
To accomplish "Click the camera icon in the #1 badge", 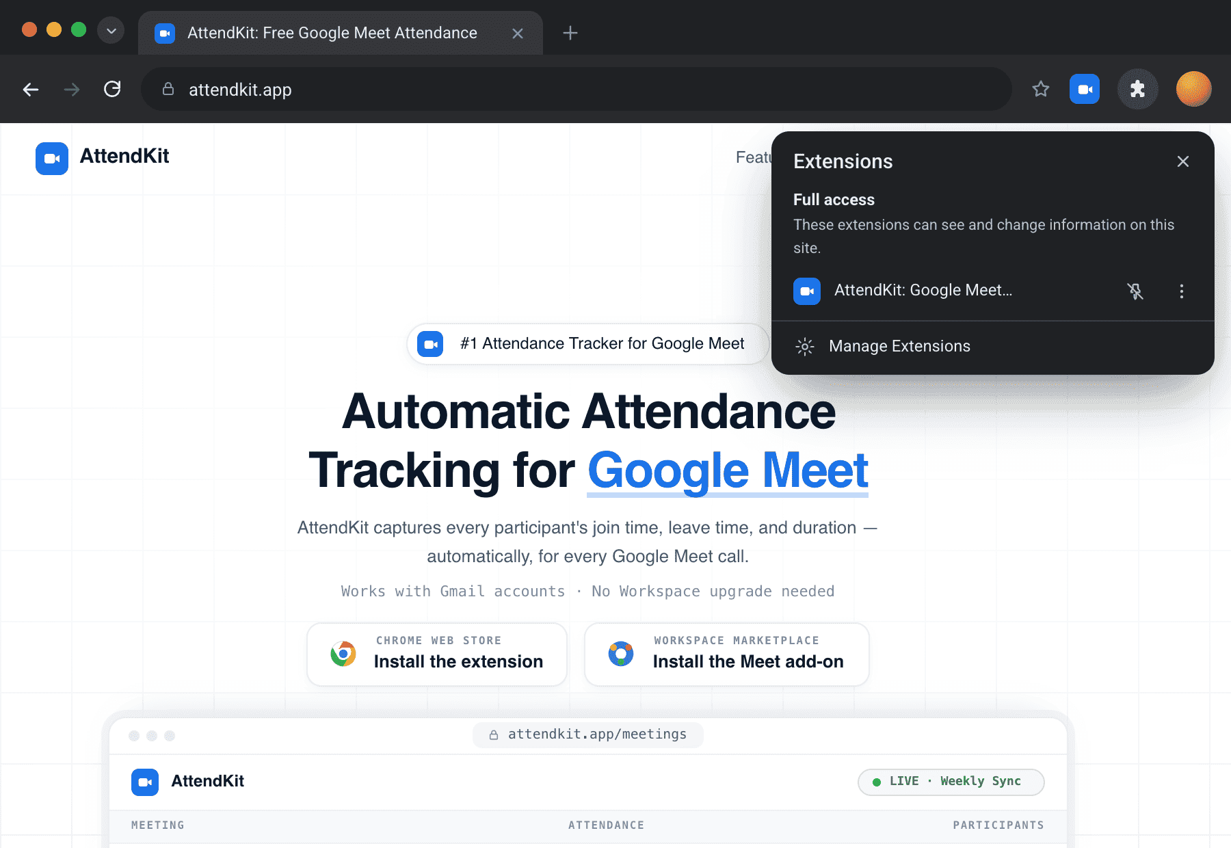I will [430, 344].
